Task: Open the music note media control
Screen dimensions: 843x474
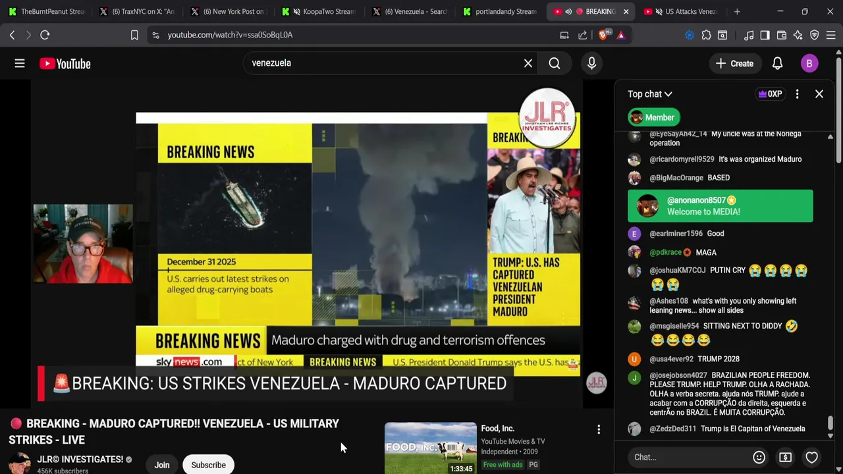Action: (749, 35)
